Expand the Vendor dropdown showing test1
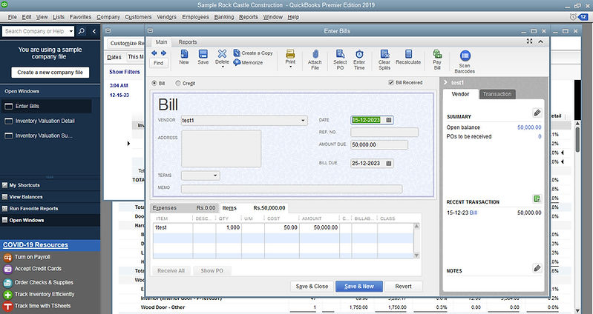This screenshot has height=314, width=593. [303, 121]
